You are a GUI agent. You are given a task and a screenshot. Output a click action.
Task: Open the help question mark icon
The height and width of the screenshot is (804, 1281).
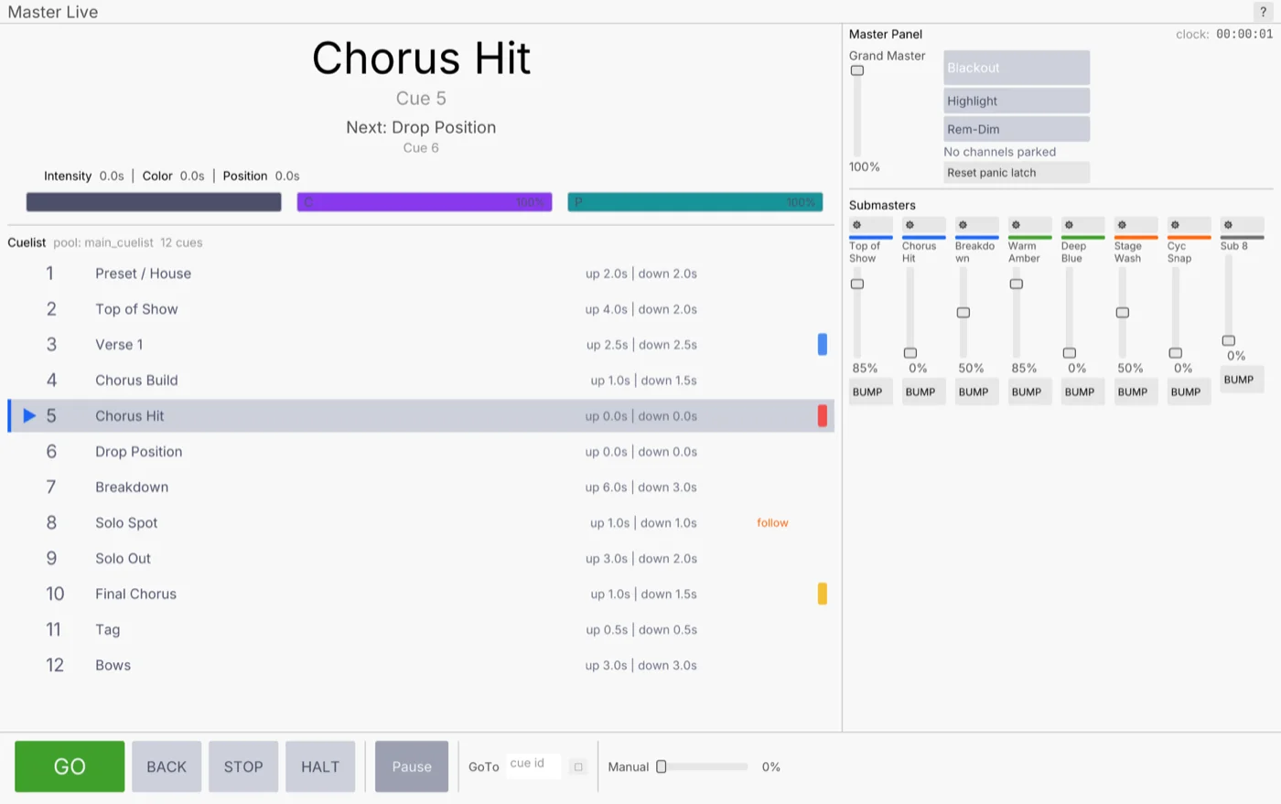click(1264, 12)
